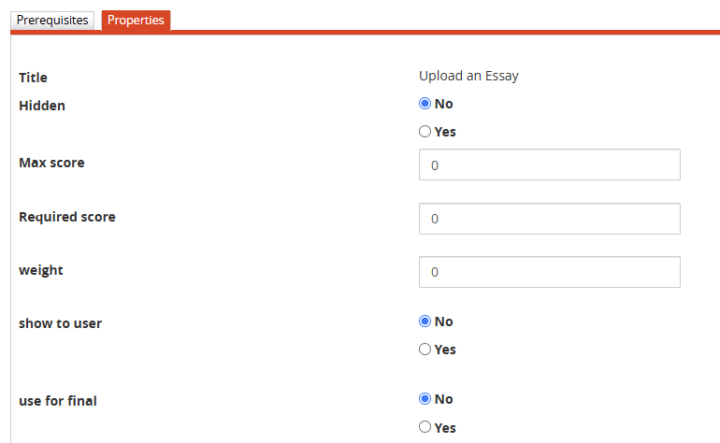Screen dimensions: 720x443
Task: Choose Yes for use for final
Action: [425, 427]
